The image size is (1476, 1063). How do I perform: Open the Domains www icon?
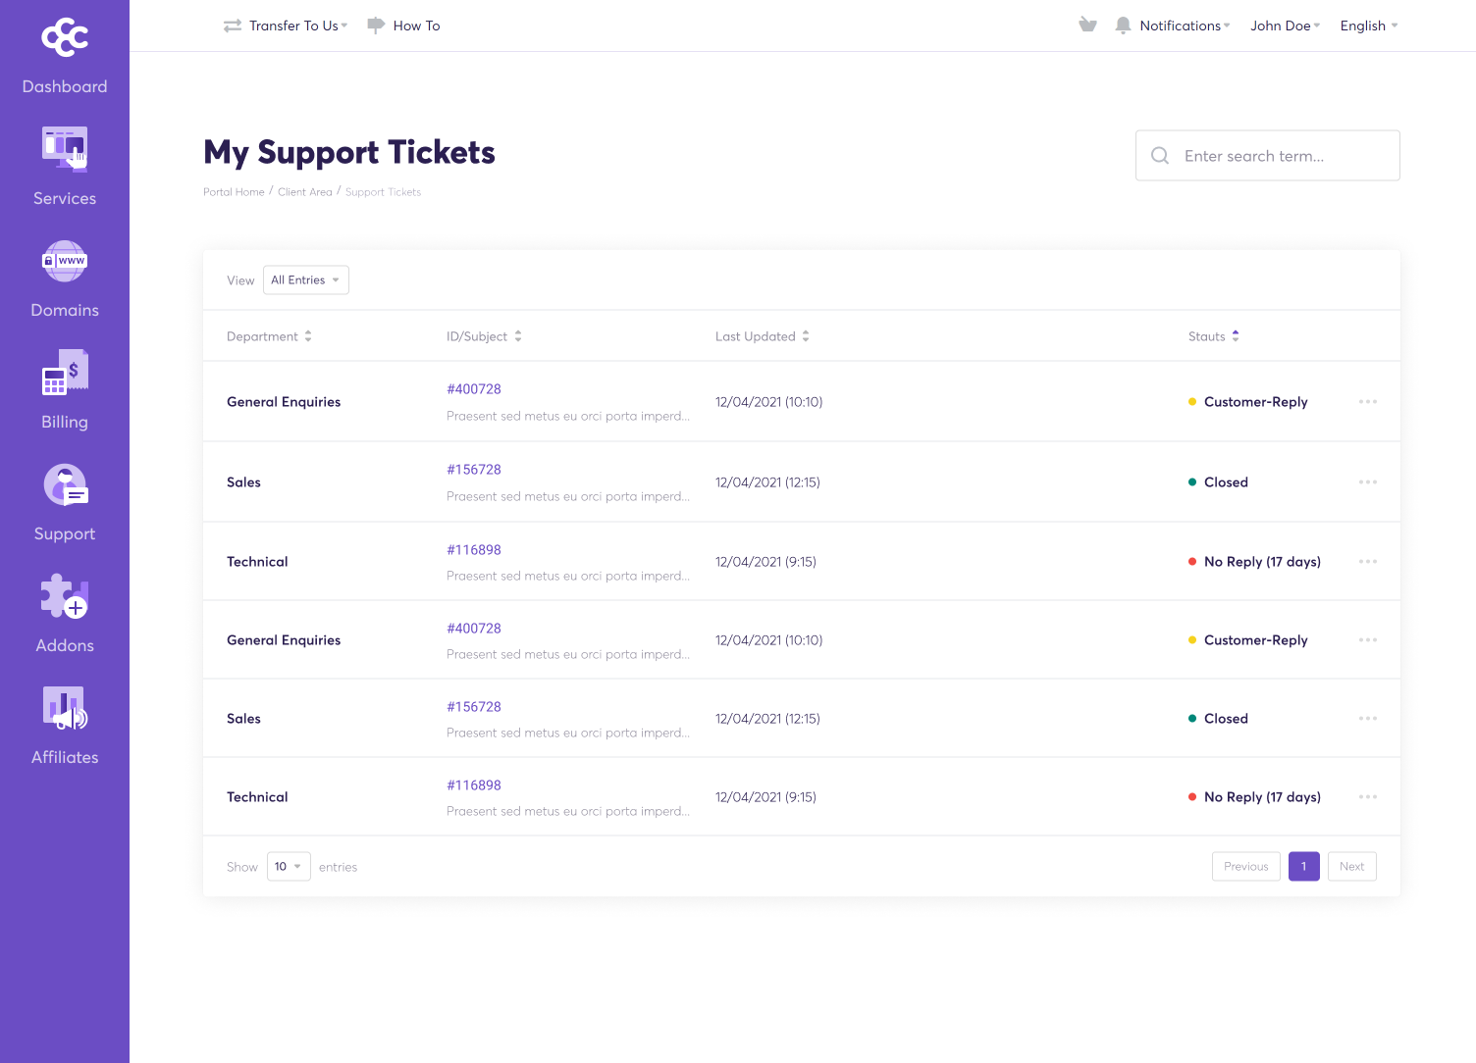[65, 261]
